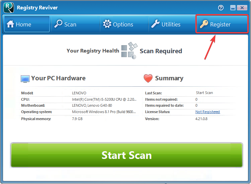The image size is (251, 184).
Task: Click the house icon on Home tab
Action: 10,24
